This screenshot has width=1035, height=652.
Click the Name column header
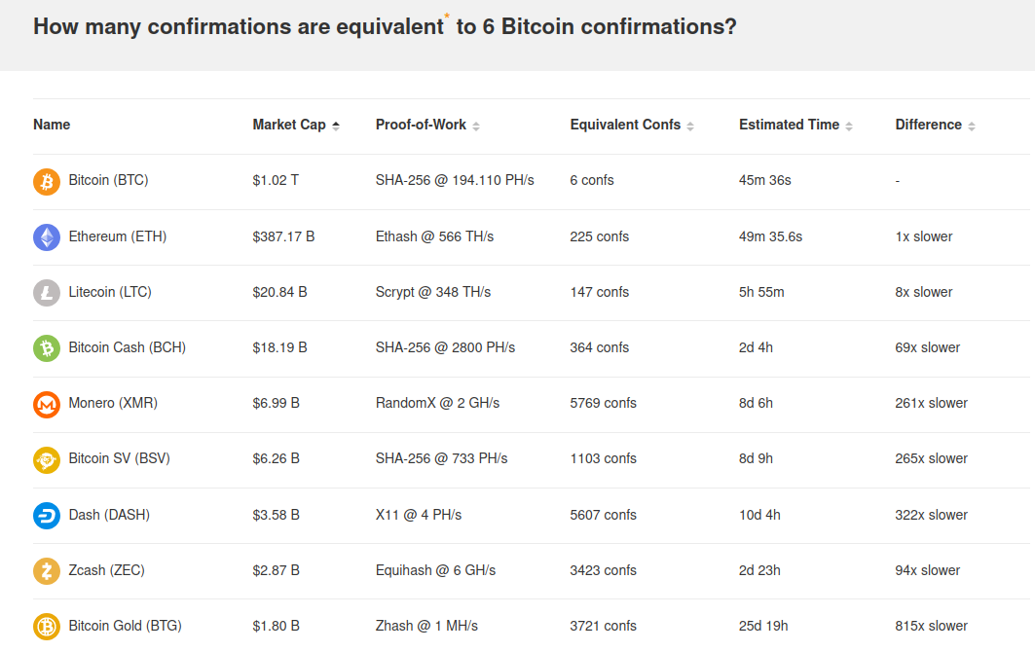tap(52, 125)
